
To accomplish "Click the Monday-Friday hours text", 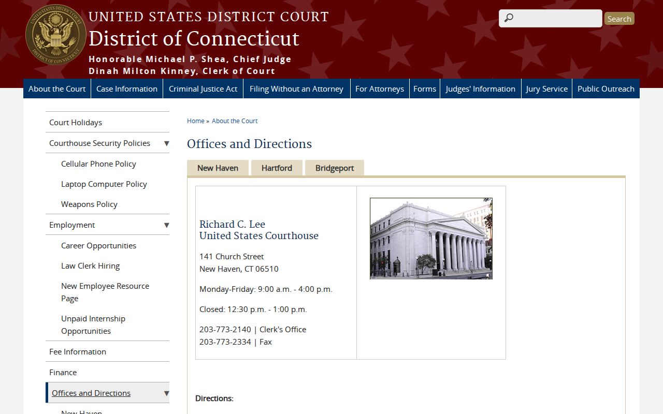I will tap(266, 289).
